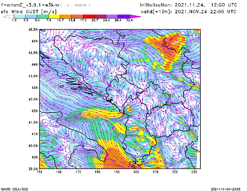Click the timestamp '2021-11-24-23:03'
This screenshot has height=191, width=247.
click(226, 189)
